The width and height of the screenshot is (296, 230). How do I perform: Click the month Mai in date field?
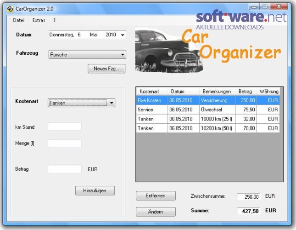click(94, 34)
